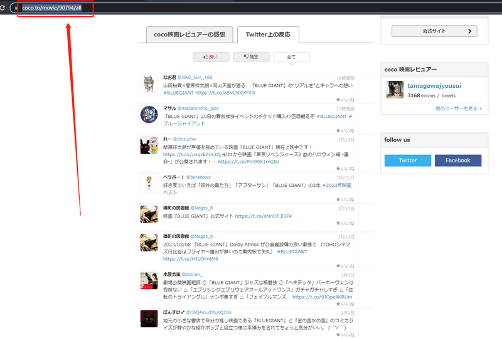Open the 公式サイト button
Viewport: 502px width, 338px height.
point(434,31)
